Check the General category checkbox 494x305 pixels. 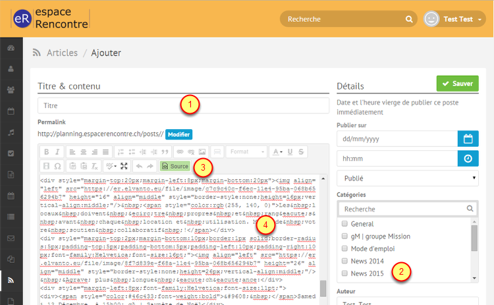pos(344,224)
